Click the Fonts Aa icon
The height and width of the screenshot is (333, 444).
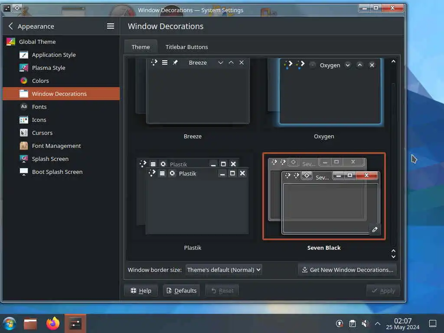tap(24, 107)
